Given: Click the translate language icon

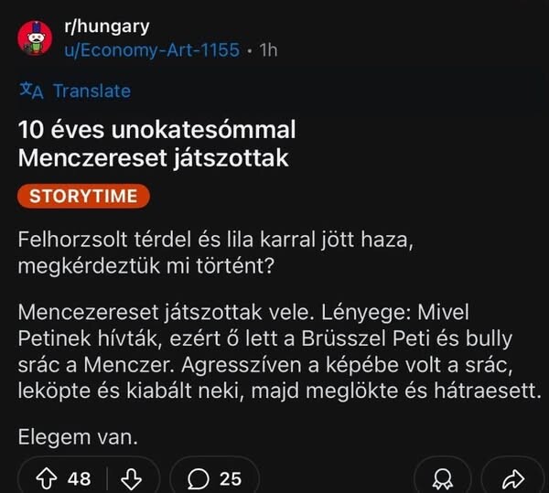Looking at the screenshot, I should pos(31,90).
